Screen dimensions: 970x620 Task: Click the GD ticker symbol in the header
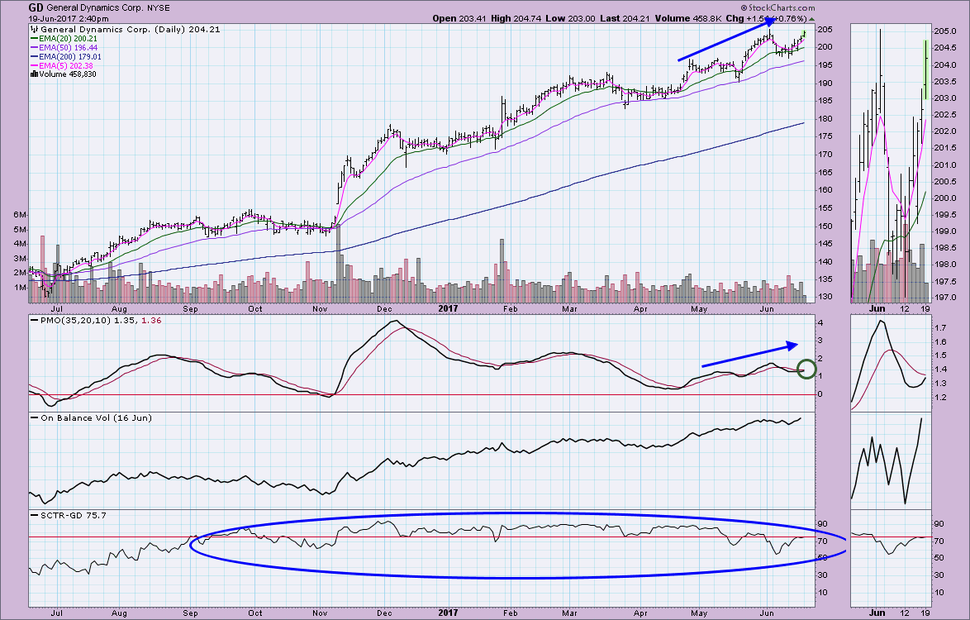[36, 8]
